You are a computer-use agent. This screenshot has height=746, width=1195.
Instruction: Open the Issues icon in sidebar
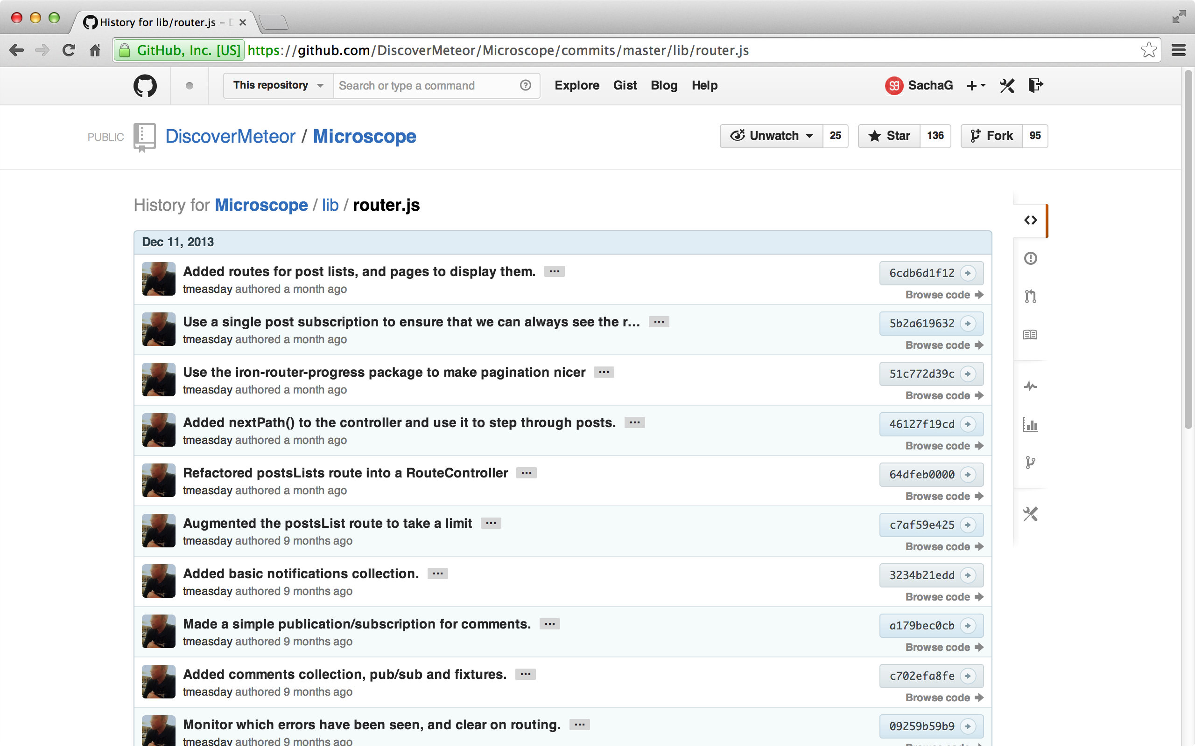(x=1030, y=258)
